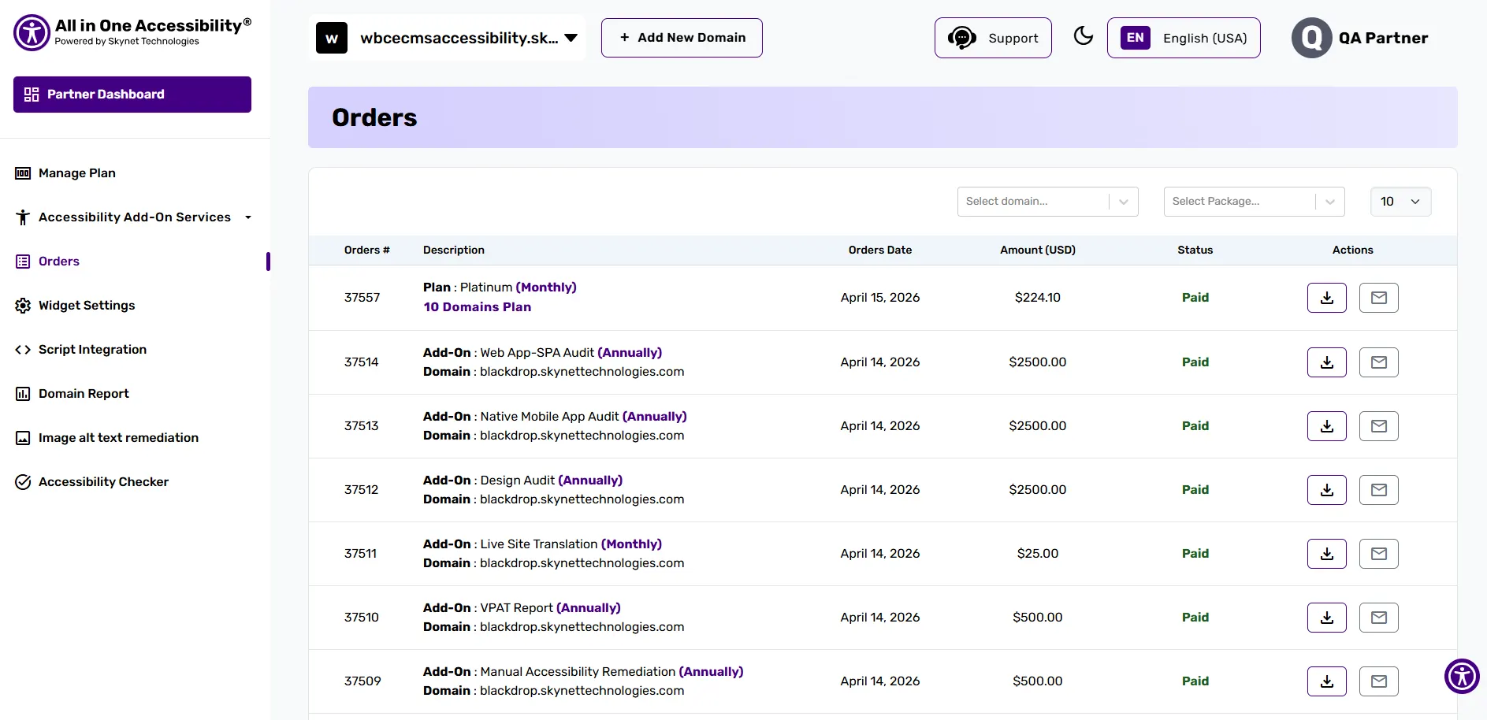Viewport: 1487px width, 720px height.
Task: Expand Accessibility Add-On Services menu
Action: coord(134,217)
